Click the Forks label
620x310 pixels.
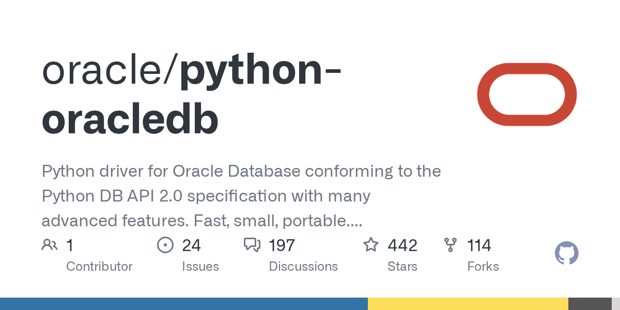483,267
